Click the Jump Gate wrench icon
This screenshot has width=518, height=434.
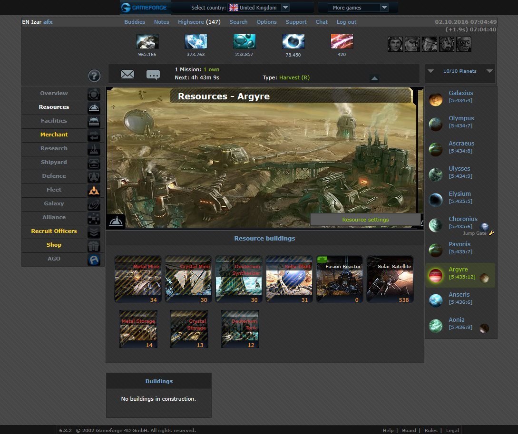tap(491, 233)
